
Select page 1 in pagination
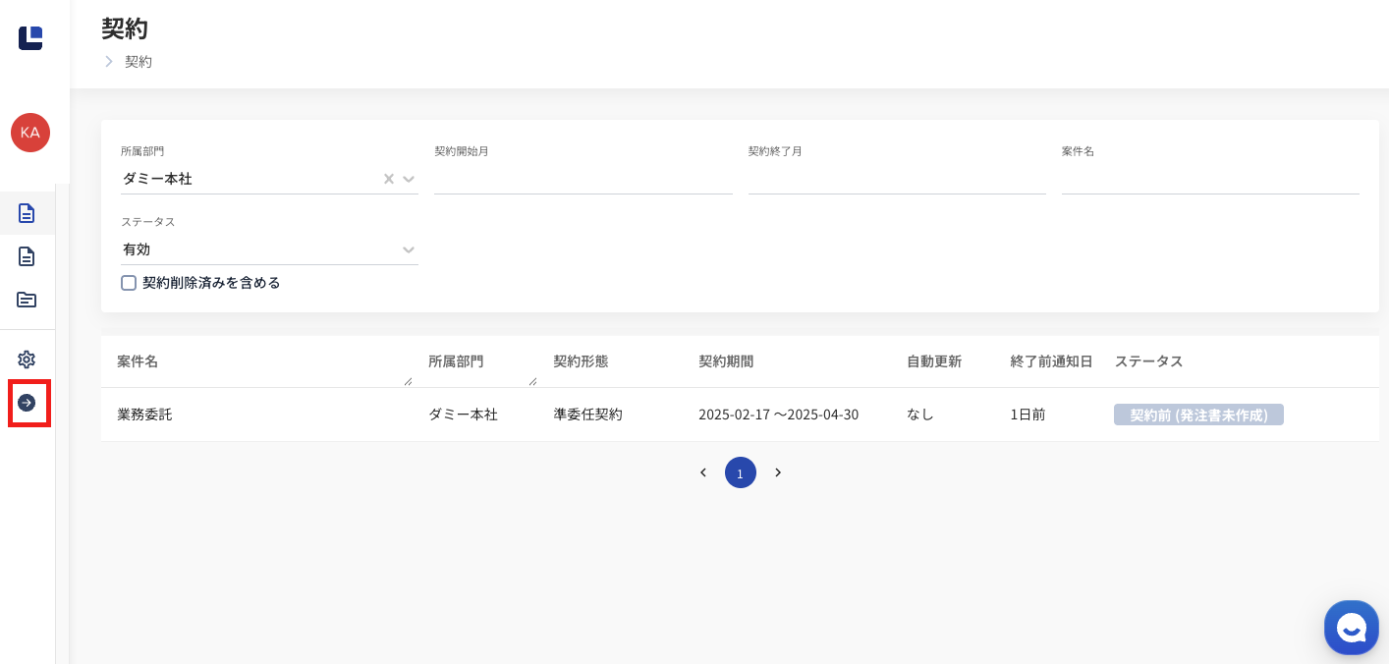741,472
